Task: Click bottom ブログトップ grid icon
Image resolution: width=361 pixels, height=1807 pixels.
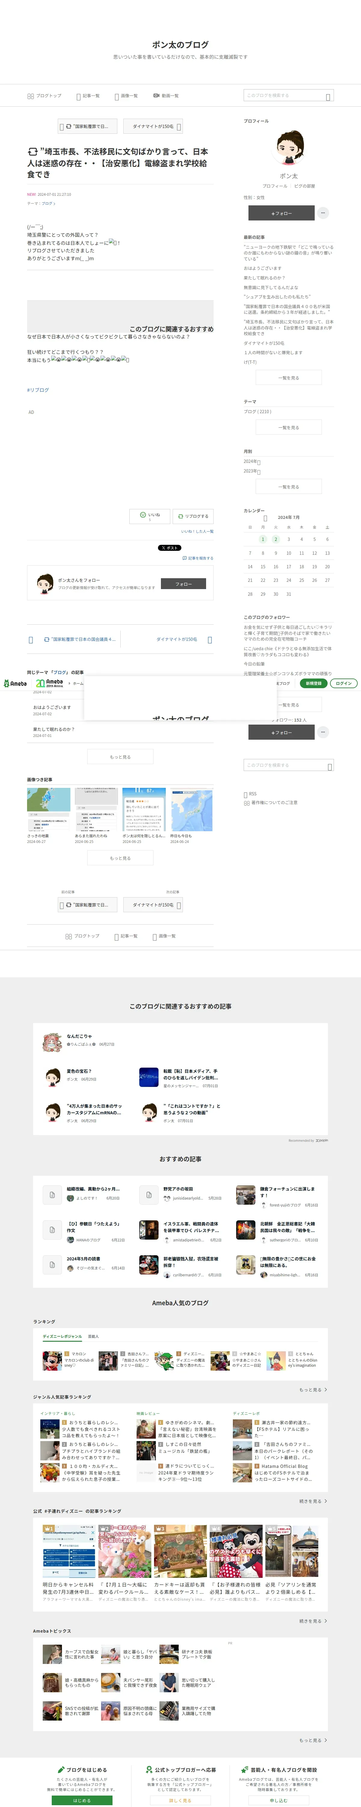Action: (x=68, y=936)
